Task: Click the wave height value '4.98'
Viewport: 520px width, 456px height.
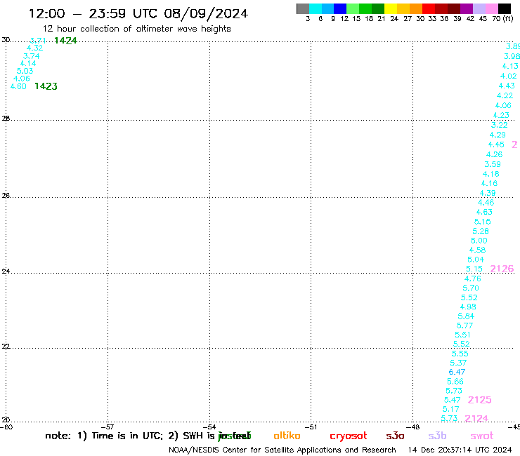Action: [x=468, y=307]
